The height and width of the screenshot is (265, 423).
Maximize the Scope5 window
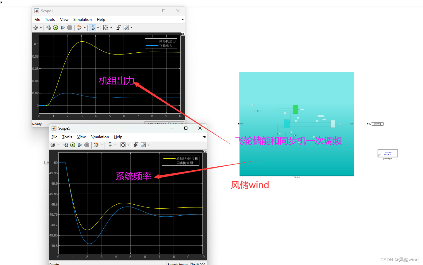186,128
